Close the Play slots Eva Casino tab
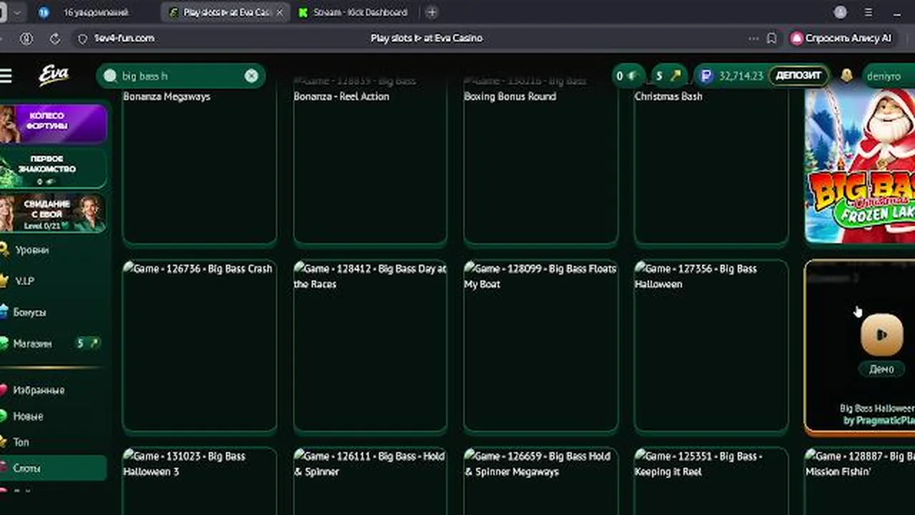The image size is (915, 515). pos(280,12)
